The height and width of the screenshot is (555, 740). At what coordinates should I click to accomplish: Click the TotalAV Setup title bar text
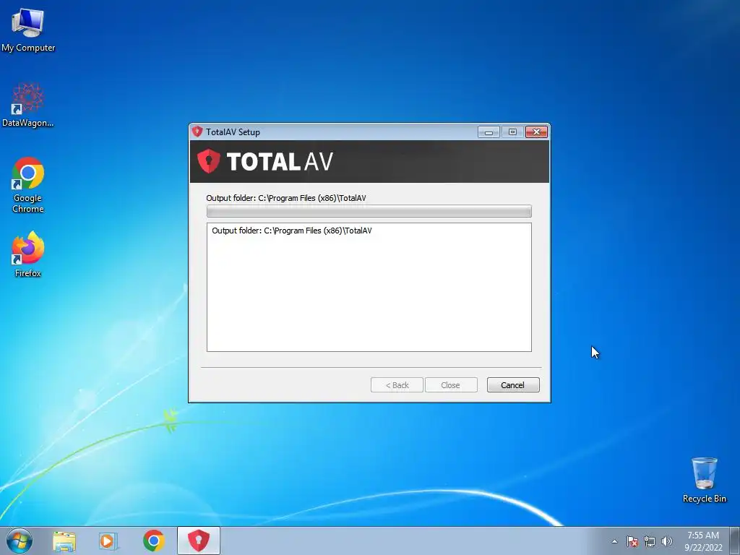coord(233,132)
